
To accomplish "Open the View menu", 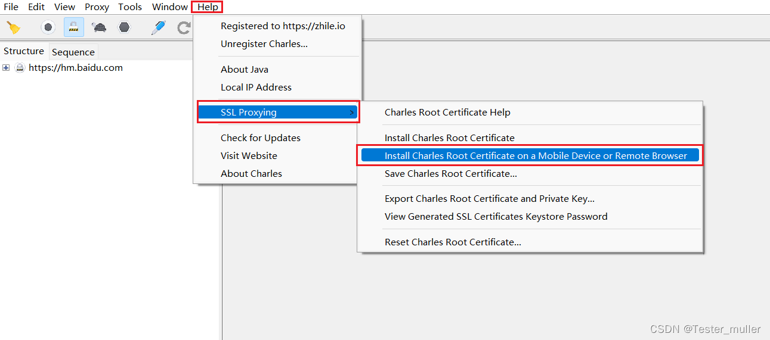I will 64,7.
